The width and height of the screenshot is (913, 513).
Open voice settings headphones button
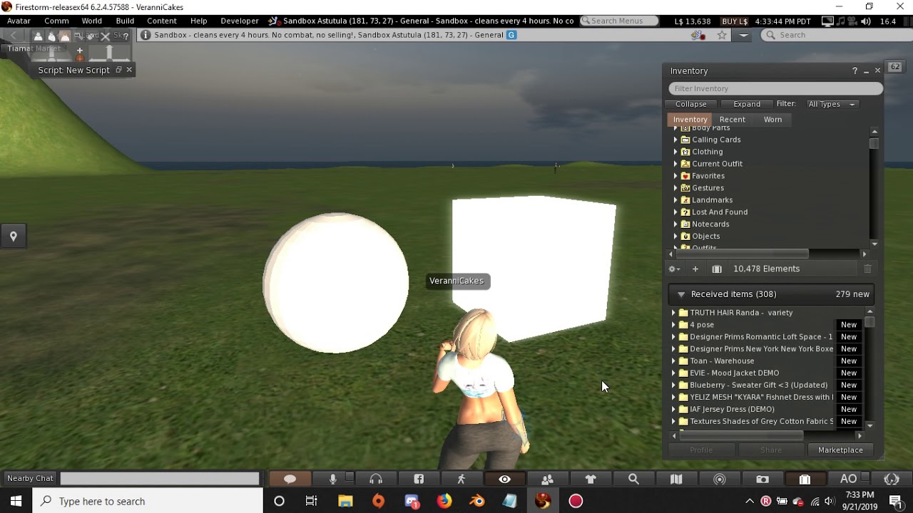point(376,479)
